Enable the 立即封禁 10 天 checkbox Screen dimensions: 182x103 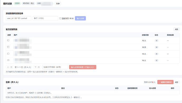coord(60,18)
